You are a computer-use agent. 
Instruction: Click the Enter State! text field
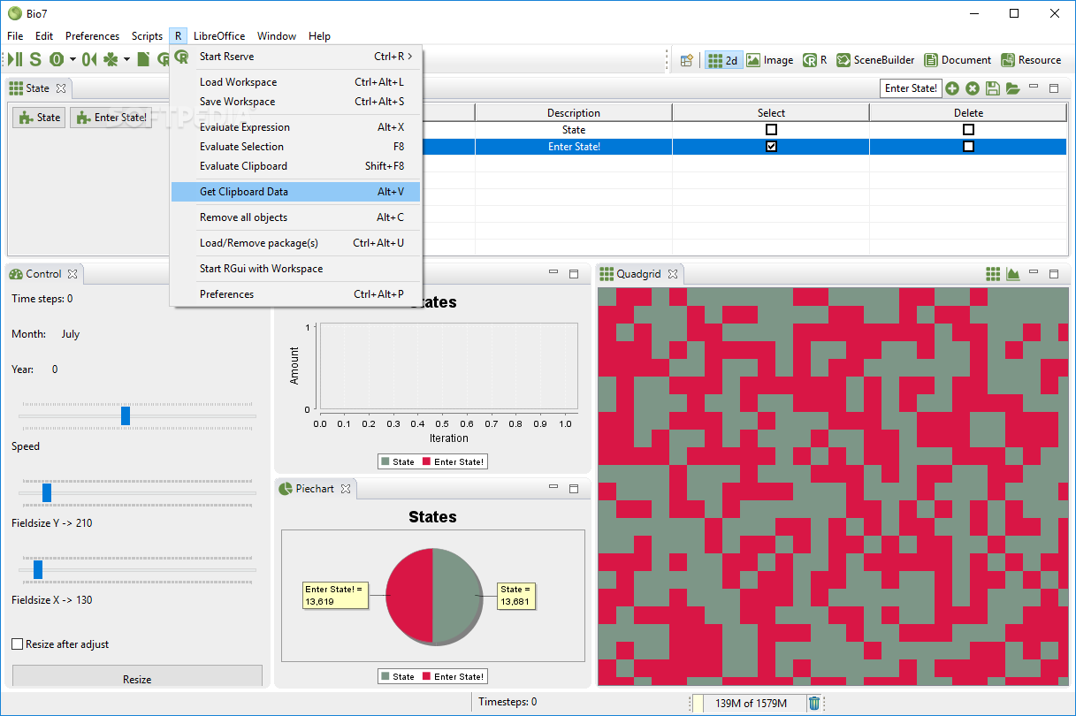coord(911,88)
